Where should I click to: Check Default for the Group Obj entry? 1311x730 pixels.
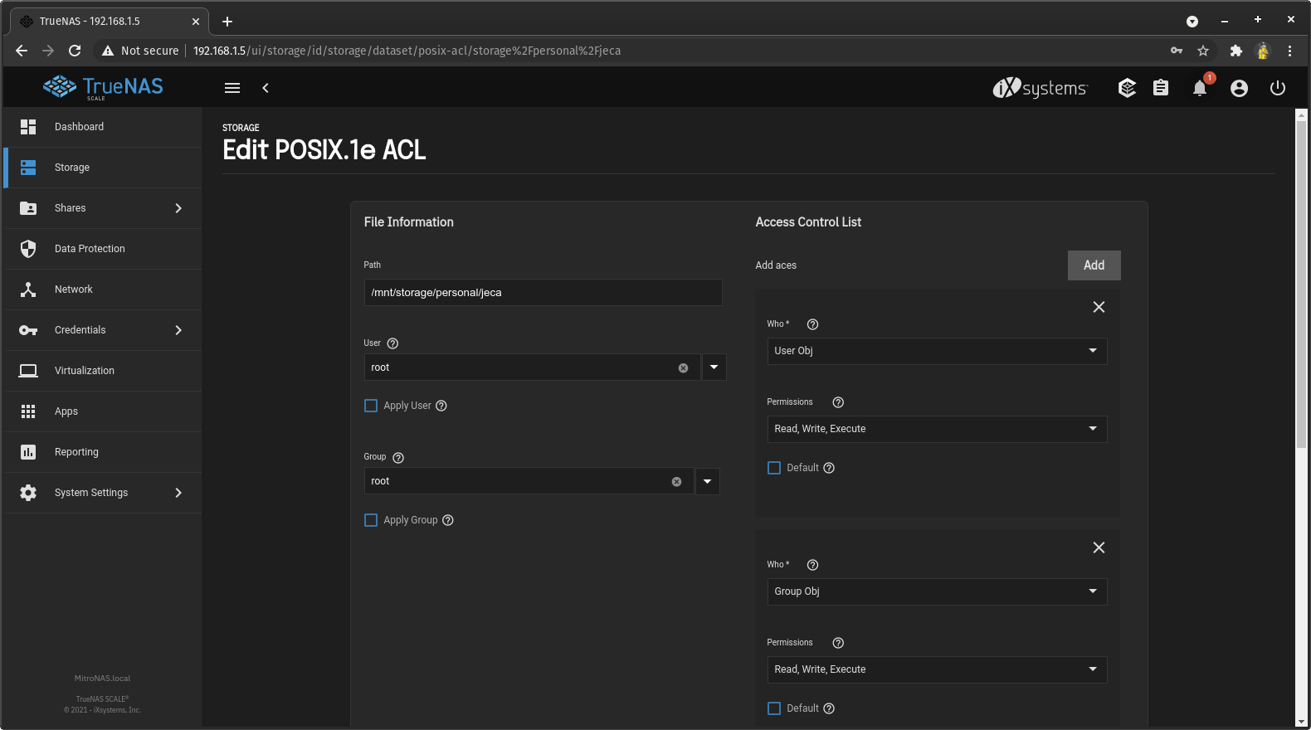774,708
